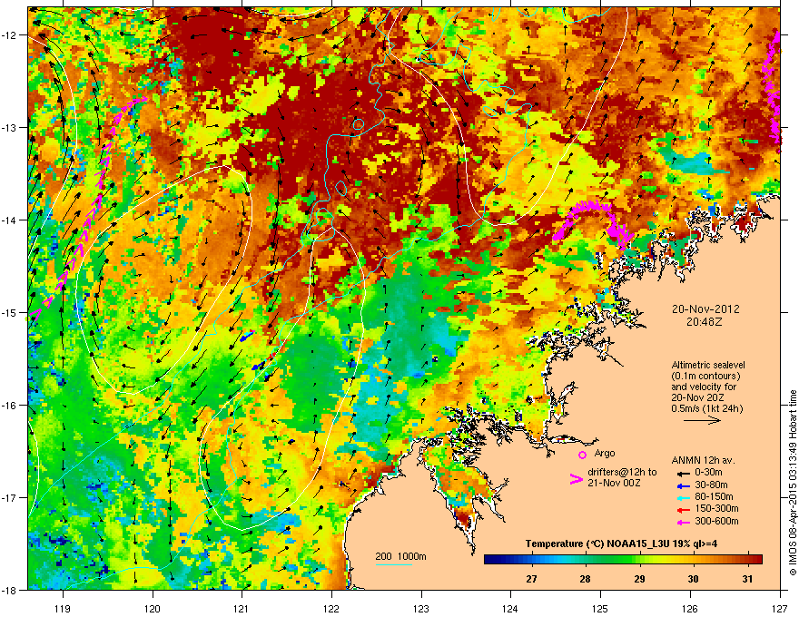Click the 'Argo' legend label
The width and height of the screenshot is (799, 617).
pyautogui.click(x=605, y=453)
